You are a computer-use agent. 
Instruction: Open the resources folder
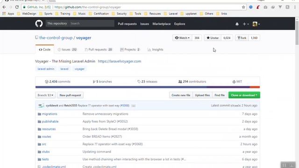coord(49,129)
